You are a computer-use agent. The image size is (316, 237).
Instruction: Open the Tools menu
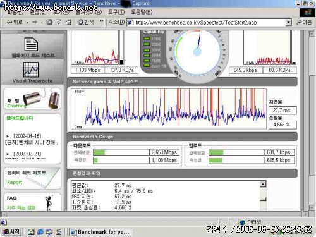(116, 12)
